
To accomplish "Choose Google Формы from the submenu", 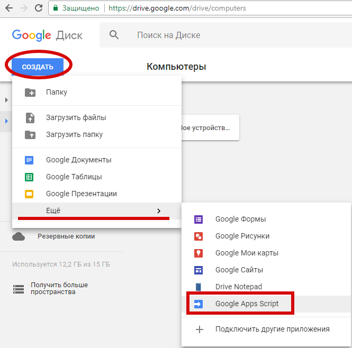I will pos(266,219).
